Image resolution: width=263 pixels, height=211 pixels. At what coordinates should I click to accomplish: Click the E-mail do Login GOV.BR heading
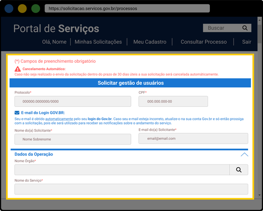click(x=43, y=112)
